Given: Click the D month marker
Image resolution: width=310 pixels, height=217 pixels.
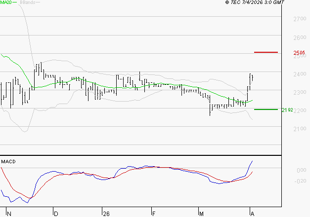Looking at the screenshot, I should (x=56, y=214).
